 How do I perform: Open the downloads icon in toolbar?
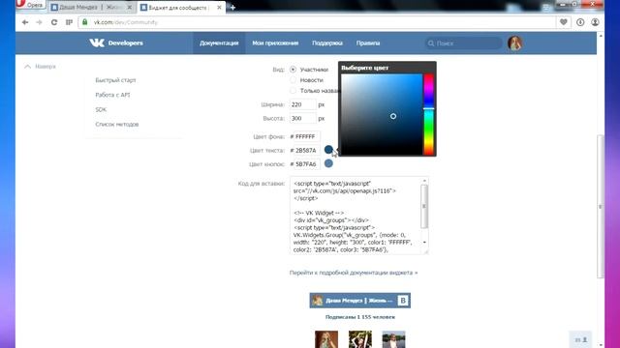click(x=580, y=22)
